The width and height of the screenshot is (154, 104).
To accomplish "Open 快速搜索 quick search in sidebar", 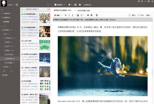I will coord(6,22).
